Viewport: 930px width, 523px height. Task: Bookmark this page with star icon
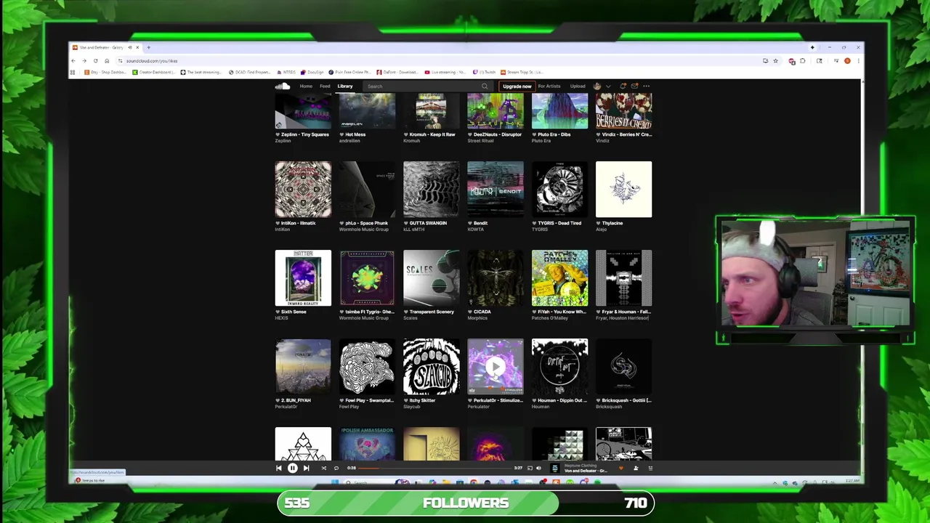coord(775,61)
